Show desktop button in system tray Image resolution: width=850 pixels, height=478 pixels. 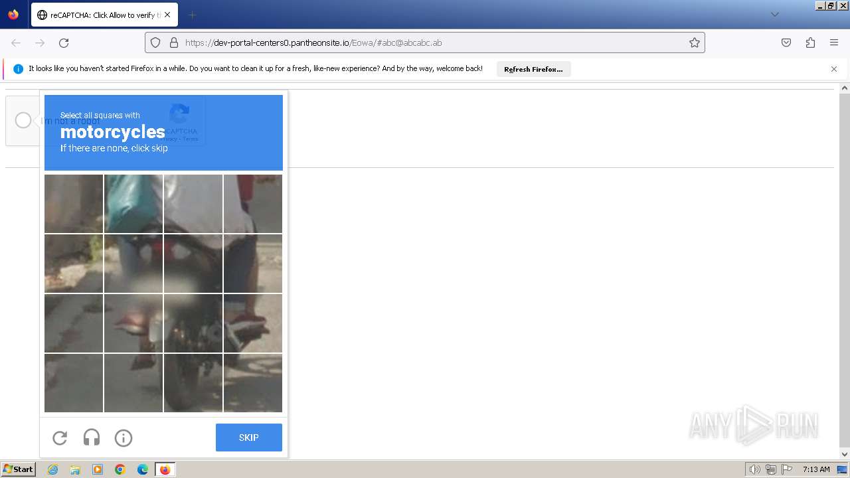pyautogui.click(x=842, y=469)
